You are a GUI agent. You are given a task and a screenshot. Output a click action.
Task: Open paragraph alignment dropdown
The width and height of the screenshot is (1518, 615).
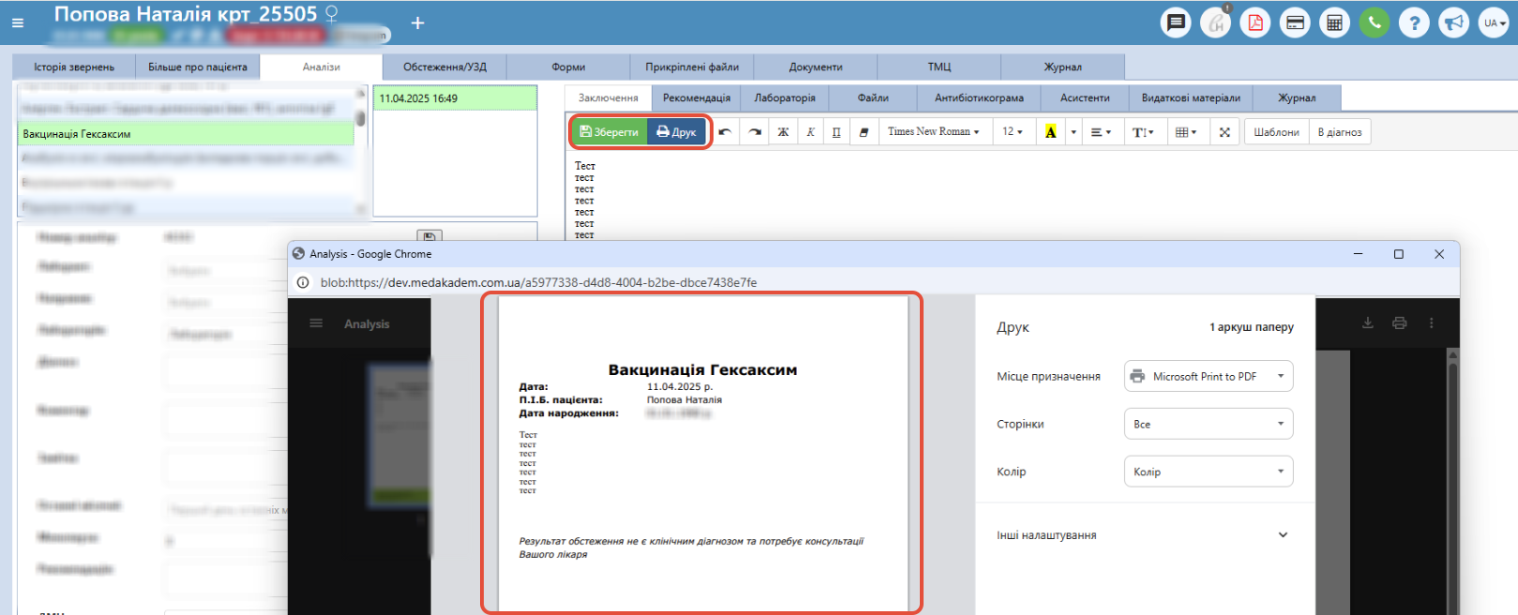click(x=1101, y=132)
